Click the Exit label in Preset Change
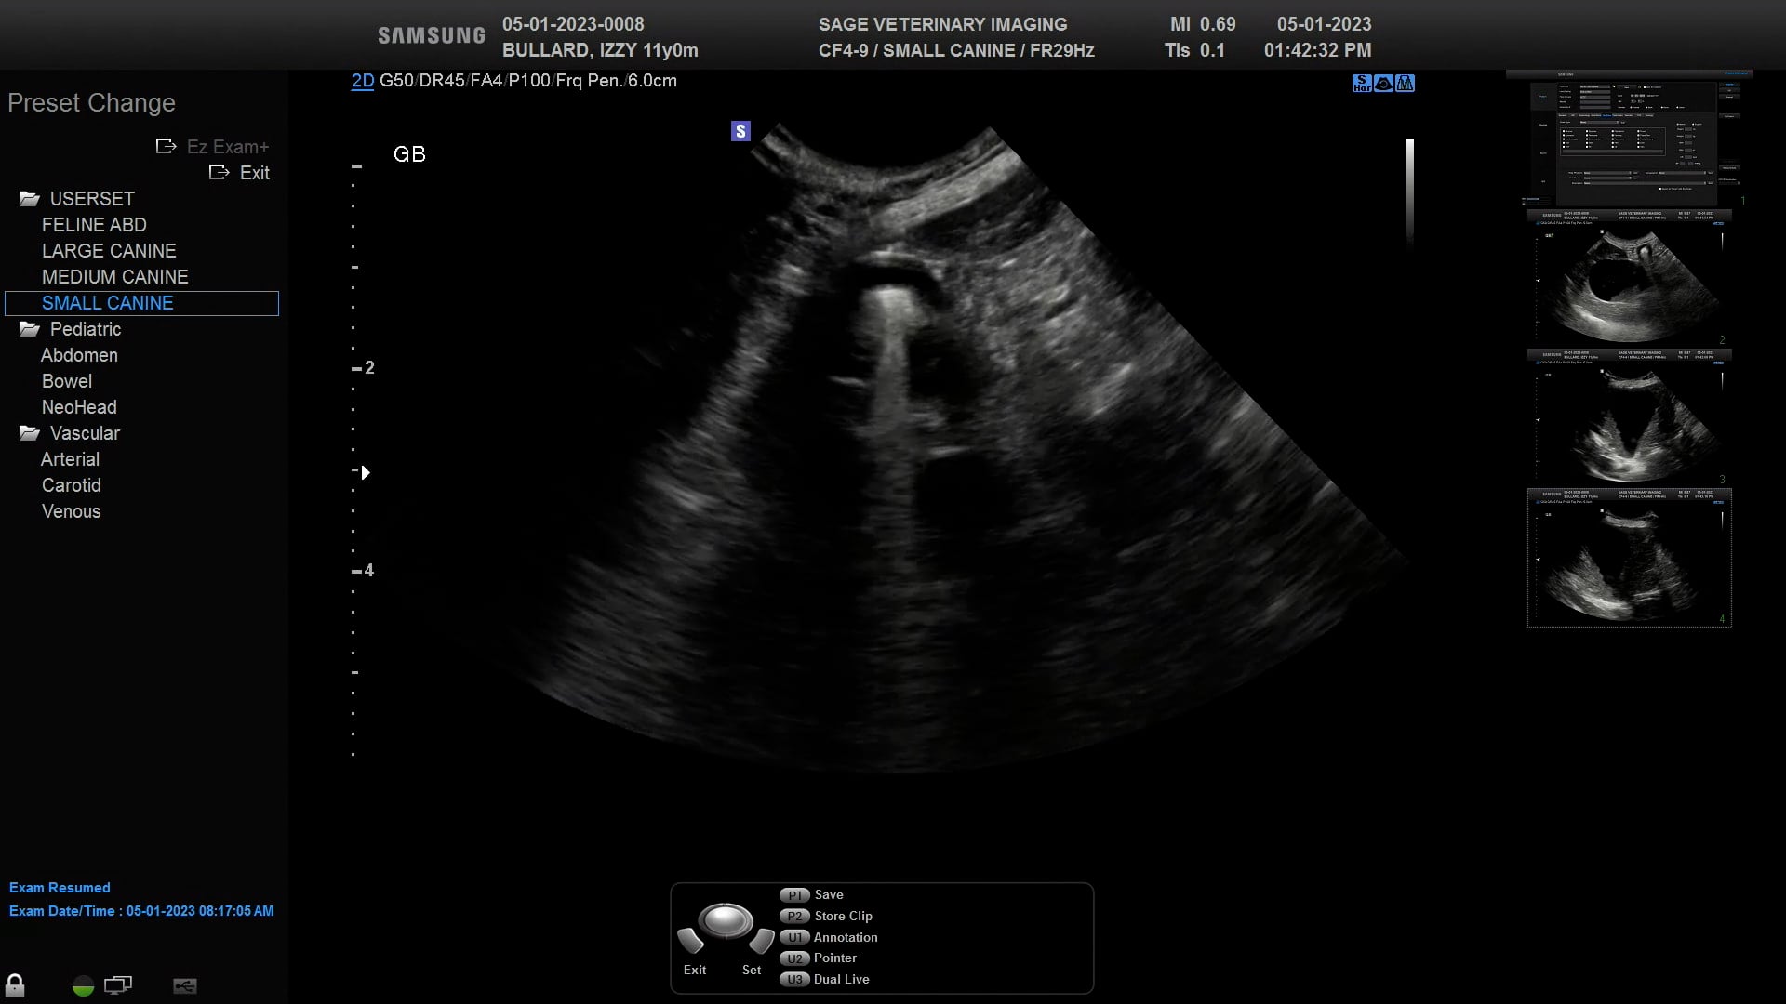 coord(255,173)
